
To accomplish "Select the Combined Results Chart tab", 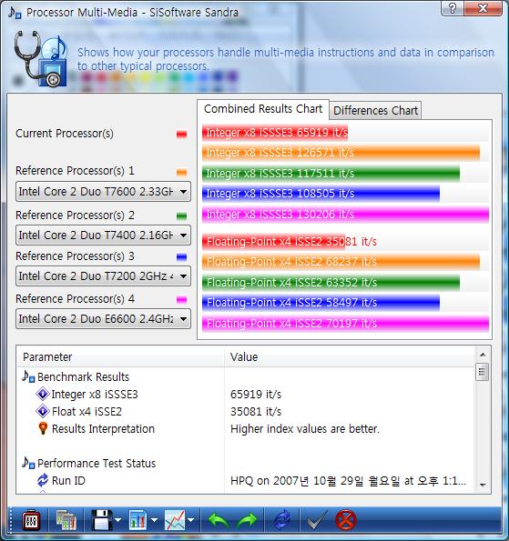I will point(263,109).
